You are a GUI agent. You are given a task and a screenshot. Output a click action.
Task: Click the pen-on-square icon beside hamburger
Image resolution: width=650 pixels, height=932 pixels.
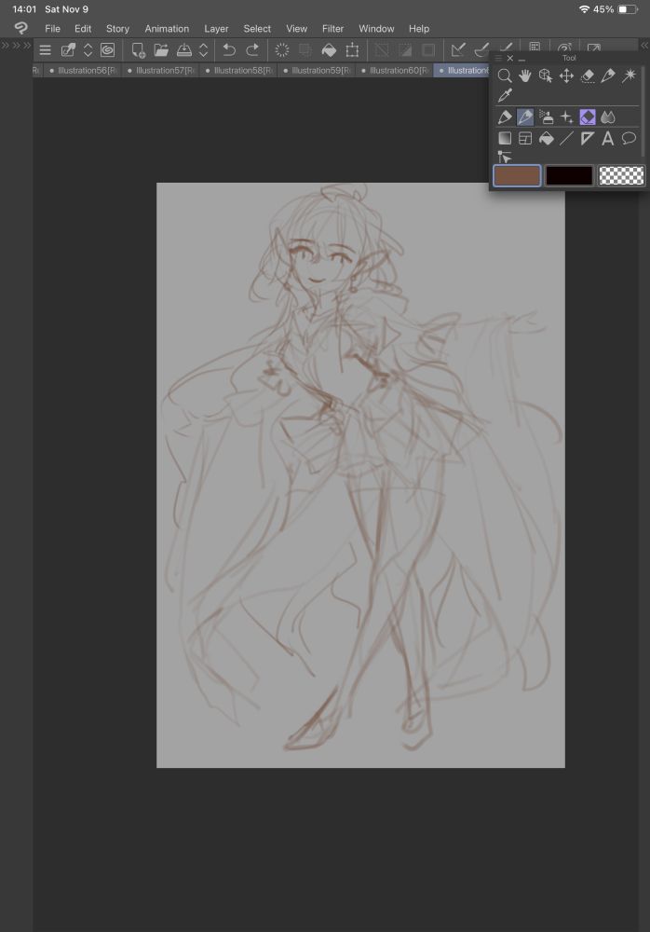68,50
